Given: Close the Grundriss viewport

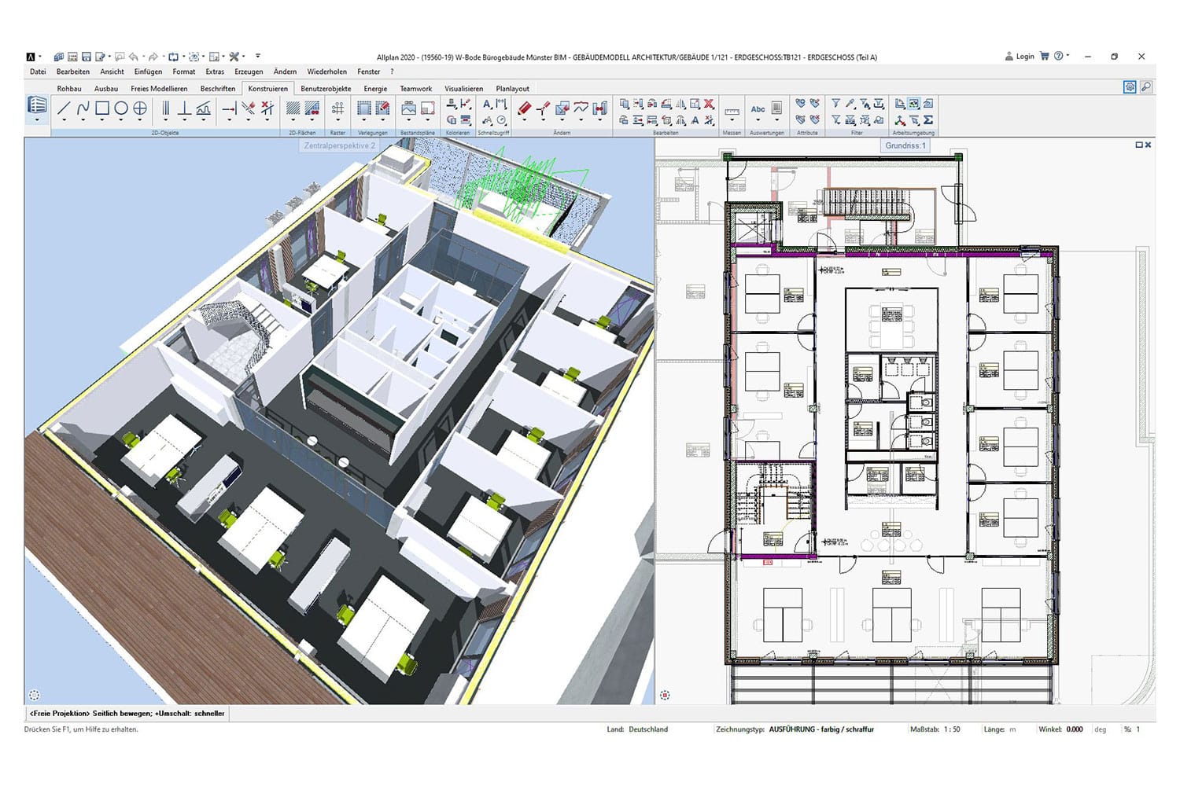Looking at the screenshot, I should [1149, 145].
